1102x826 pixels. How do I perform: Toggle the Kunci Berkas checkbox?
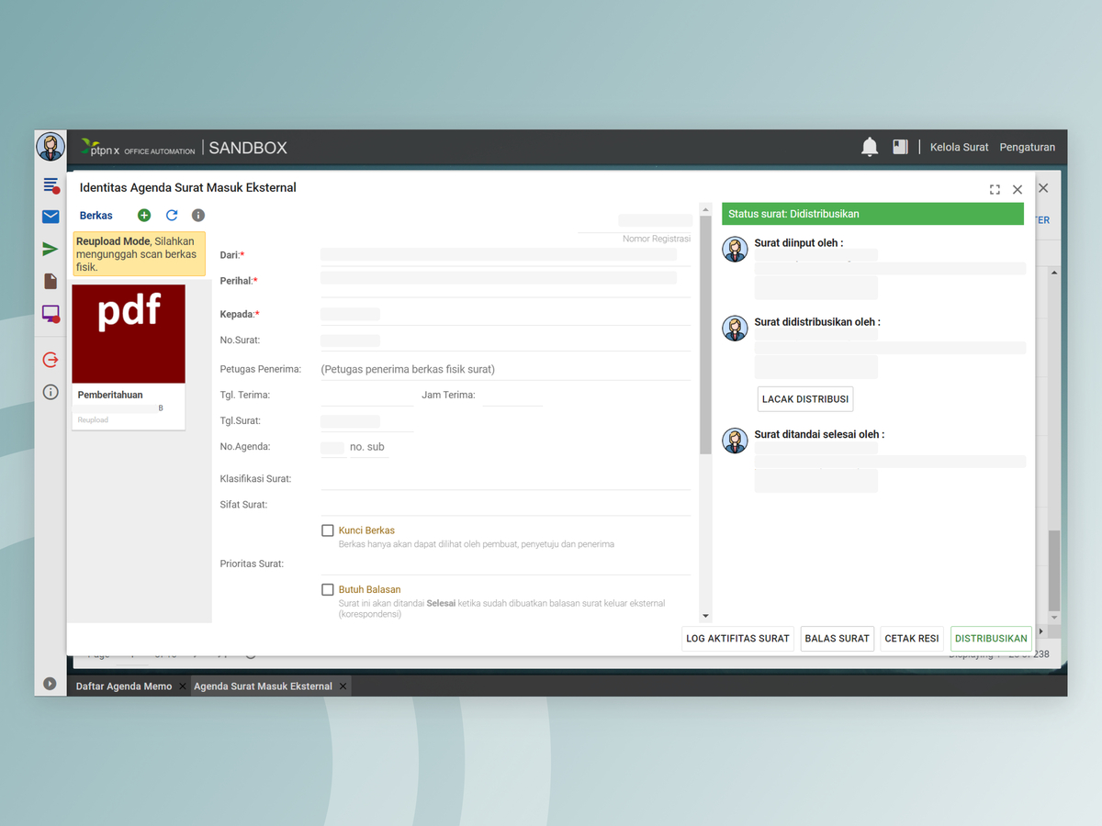tap(328, 530)
